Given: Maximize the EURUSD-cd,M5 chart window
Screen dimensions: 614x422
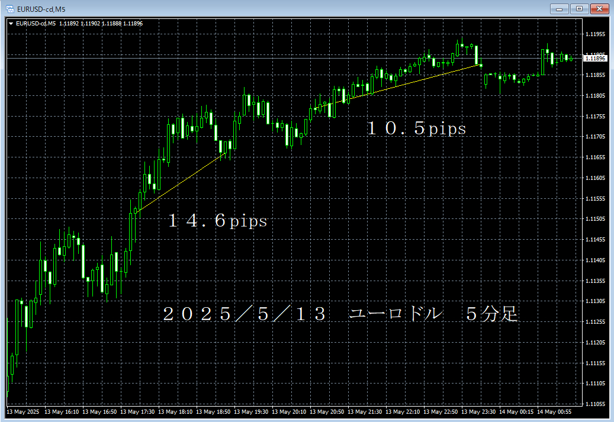Looking at the screenshot, I should 579,8.
